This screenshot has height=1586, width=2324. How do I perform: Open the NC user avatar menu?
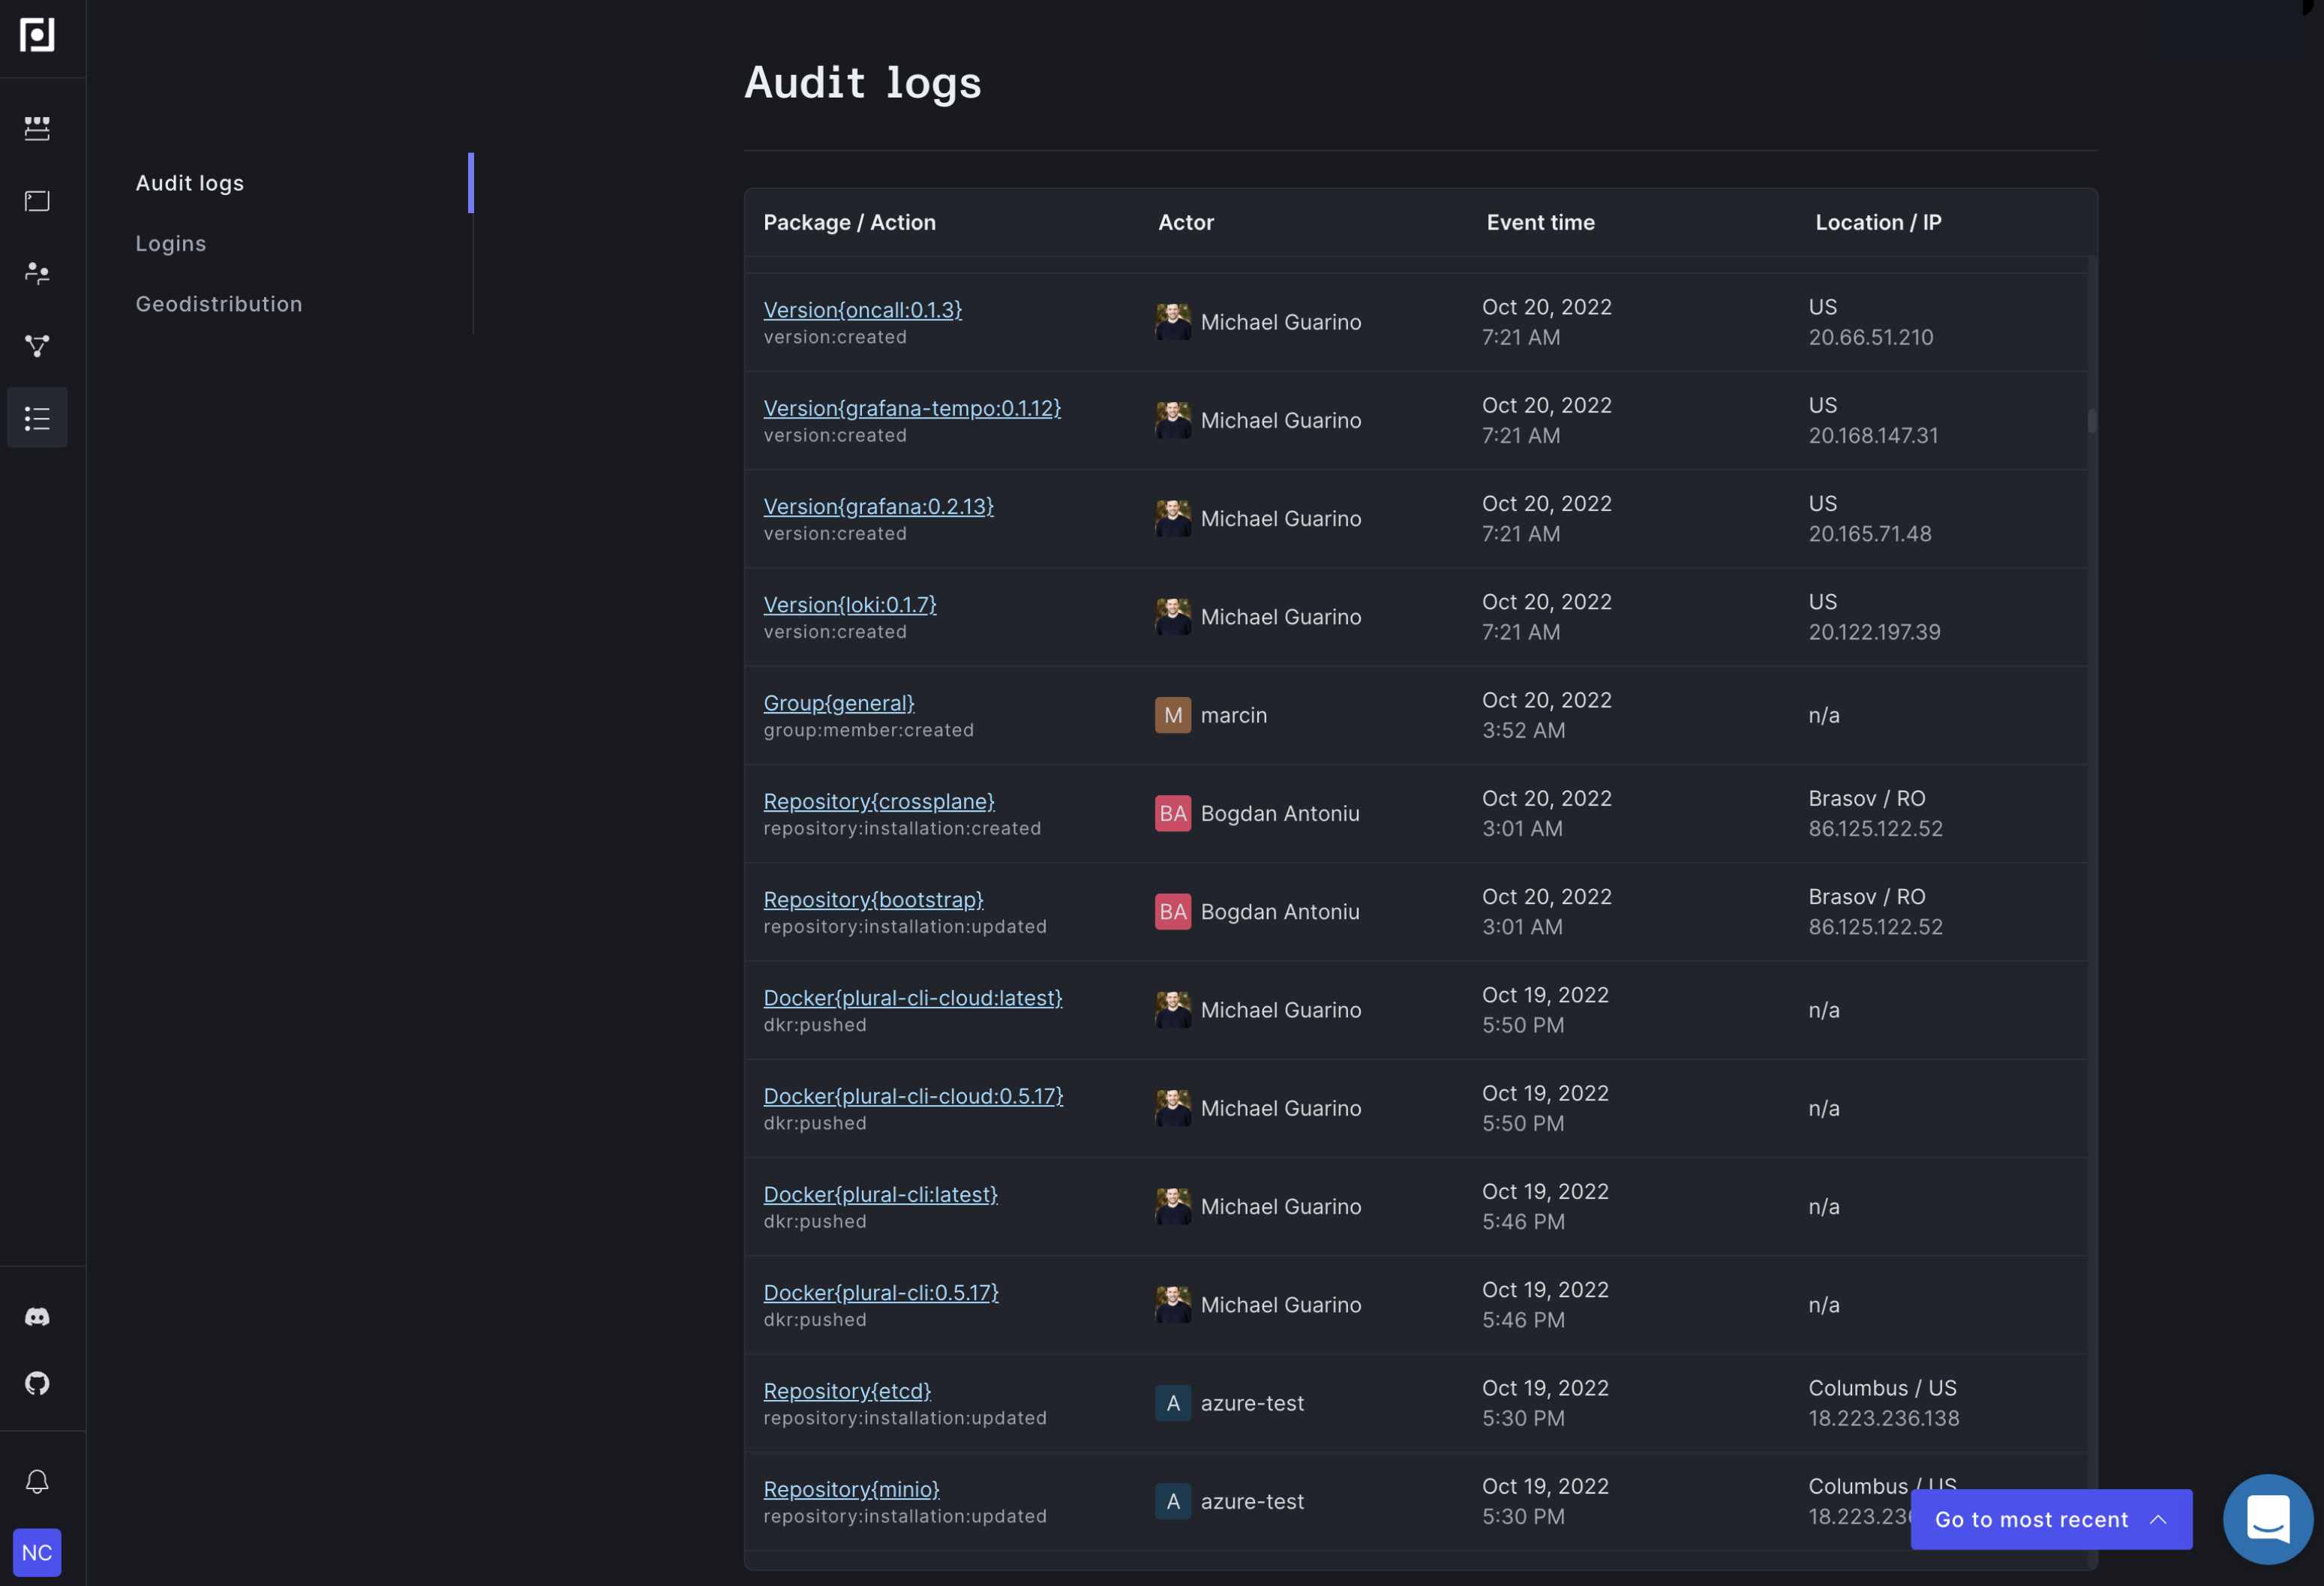37,1552
